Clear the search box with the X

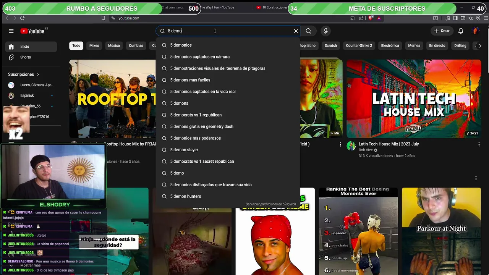296,31
